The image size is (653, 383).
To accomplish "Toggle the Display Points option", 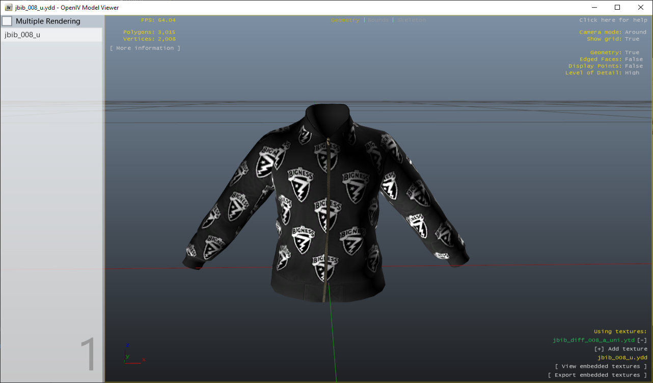I will point(634,66).
